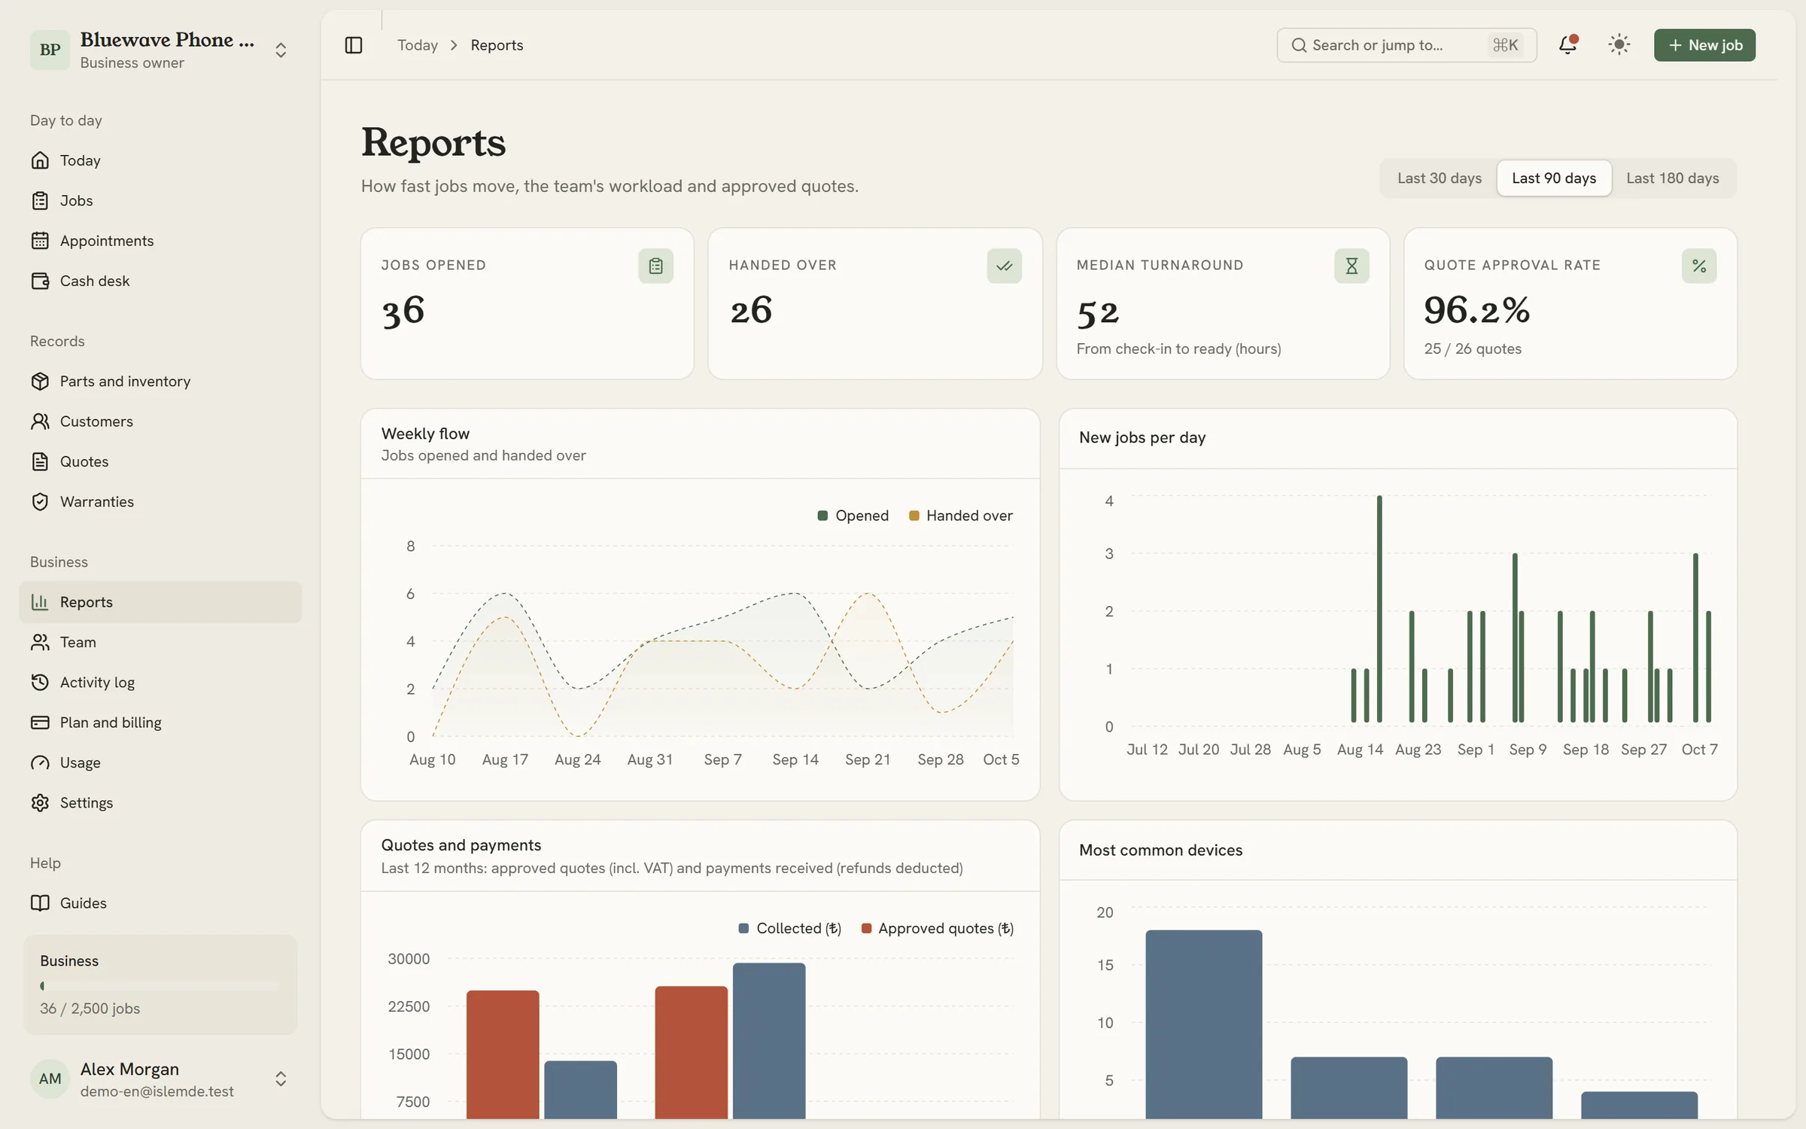
Task: Switch theme with the sun icon
Action: pyautogui.click(x=1619, y=45)
